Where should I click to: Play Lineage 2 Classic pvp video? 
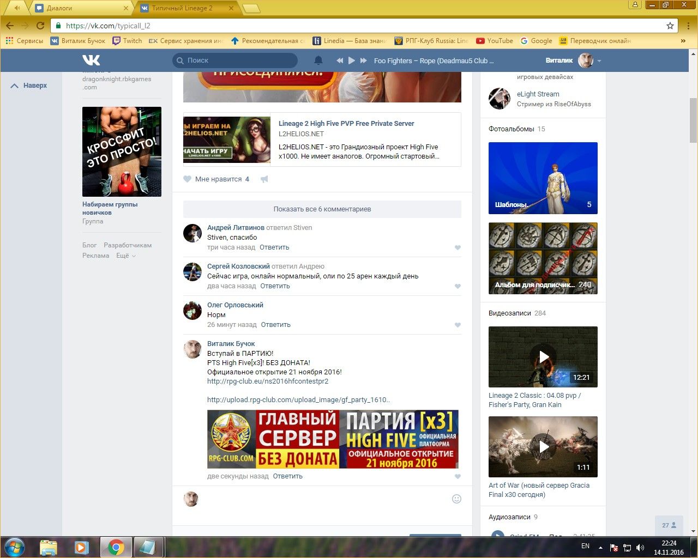tap(543, 357)
